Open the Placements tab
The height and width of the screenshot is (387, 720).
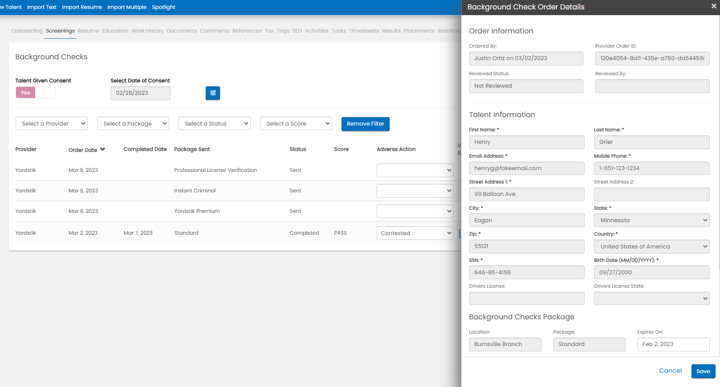point(419,31)
